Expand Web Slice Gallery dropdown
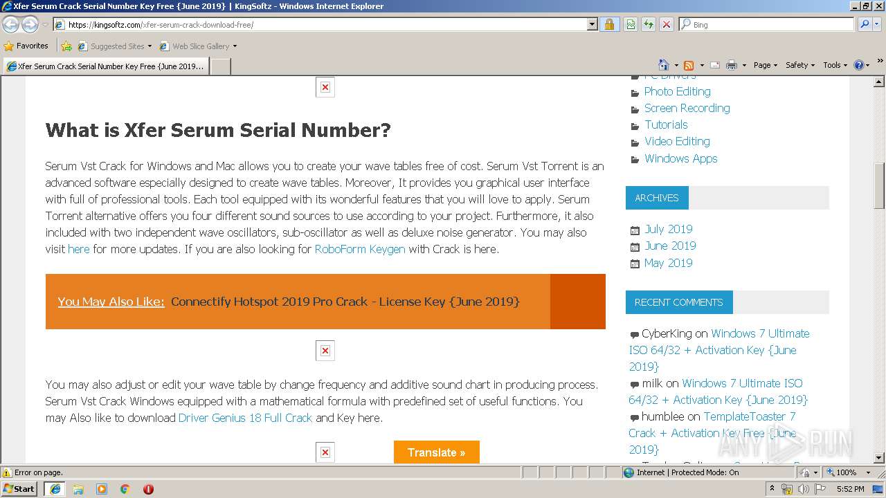Screen dimensions: 886x498 pyautogui.click(x=235, y=46)
